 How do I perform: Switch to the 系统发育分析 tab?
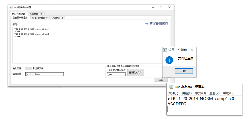36,14
